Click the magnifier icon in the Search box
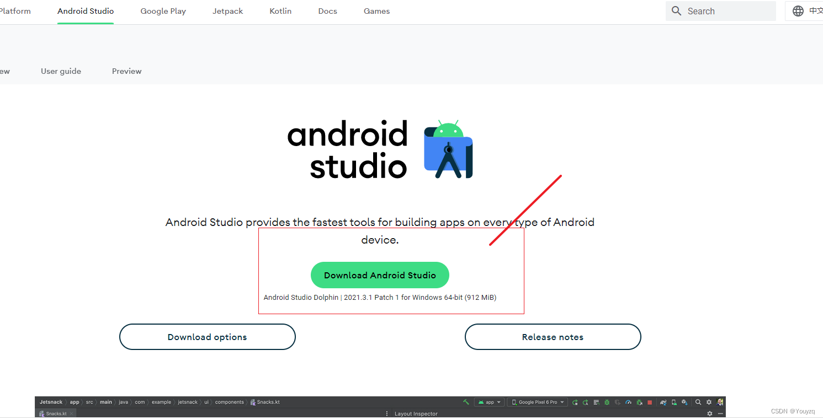This screenshot has width=823, height=420. click(x=677, y=11)
